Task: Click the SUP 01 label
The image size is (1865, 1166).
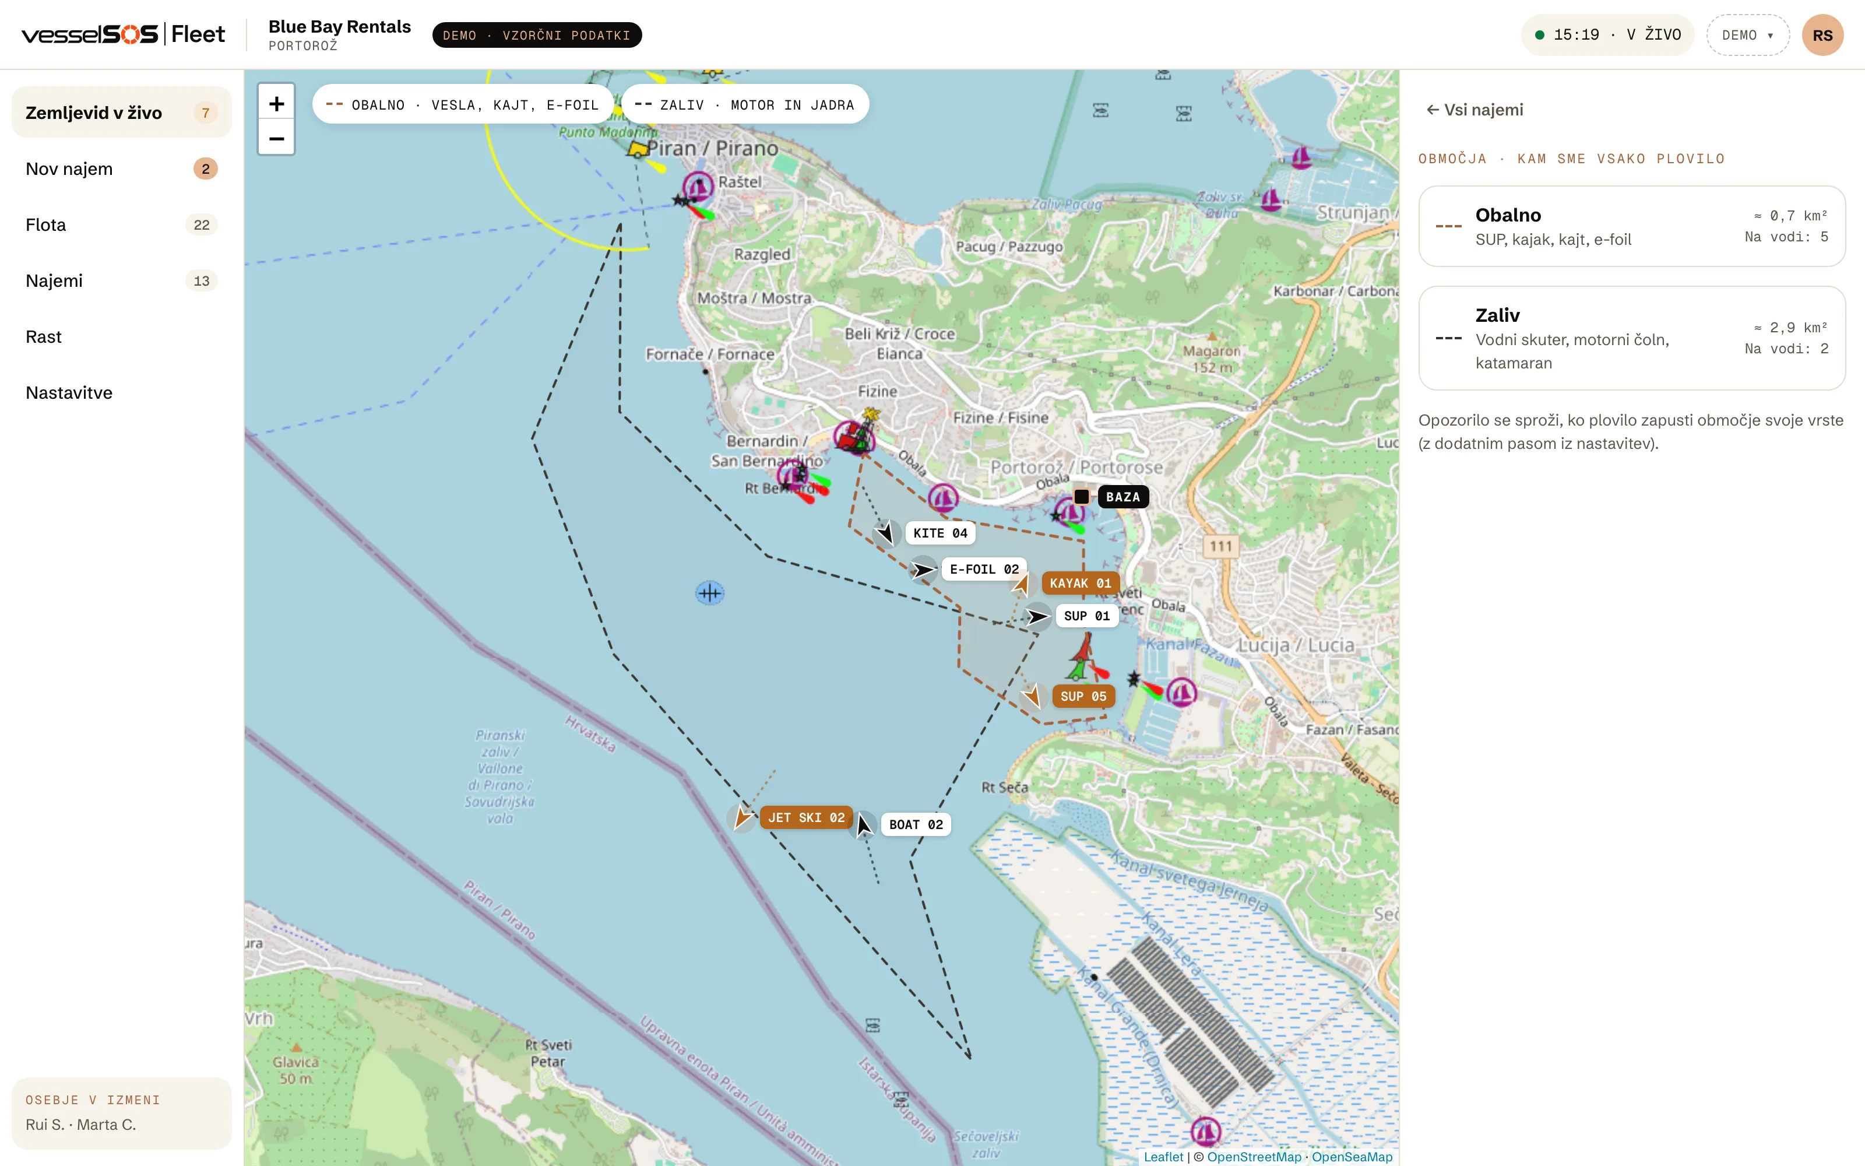Action: (1086, 616)
